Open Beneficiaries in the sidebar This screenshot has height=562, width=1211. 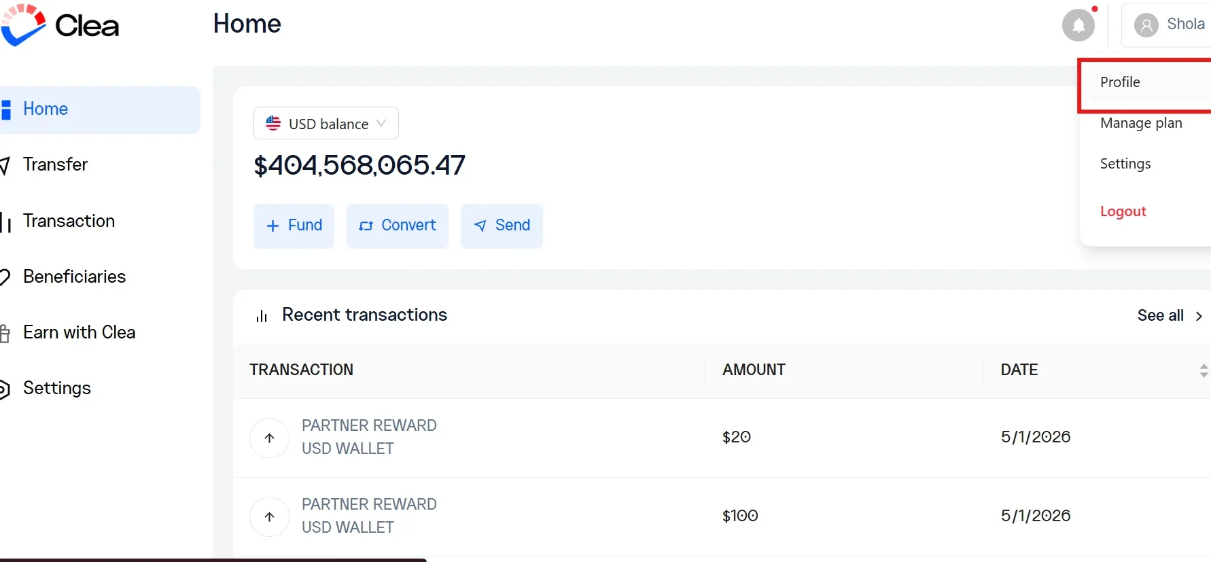[74, 277]
